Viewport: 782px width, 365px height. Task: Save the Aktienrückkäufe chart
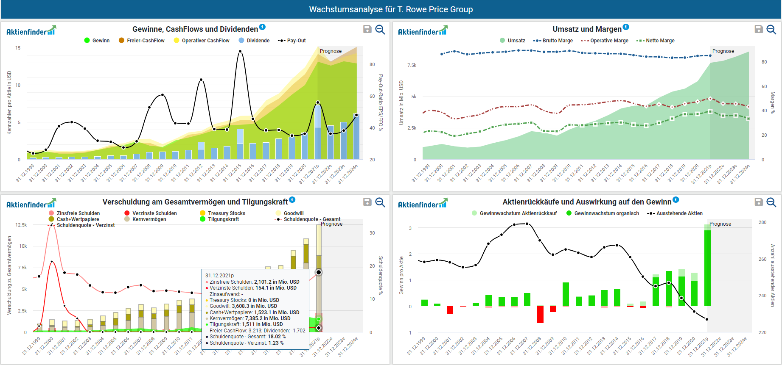(x=759, y=202)
